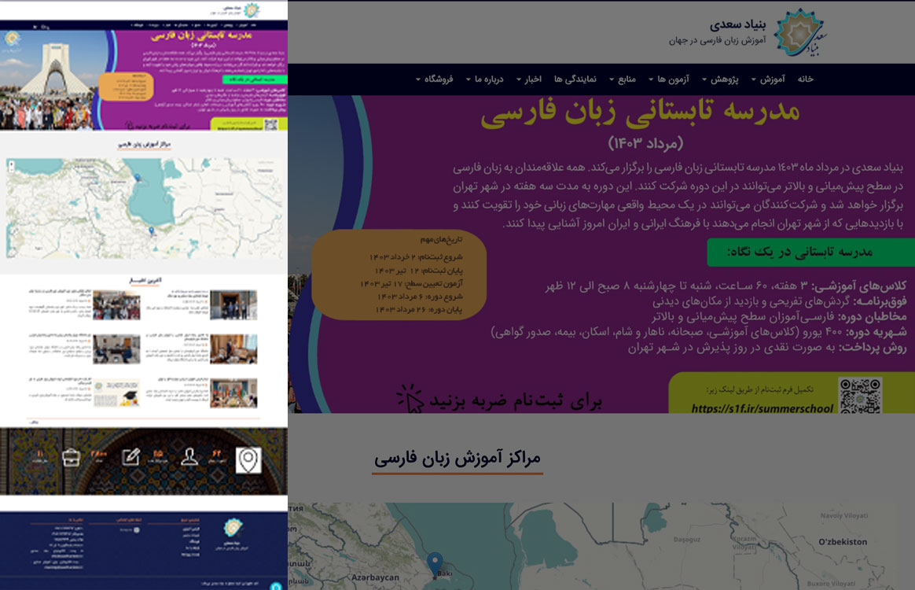The height and width of the screenshot is (590, 915).
Task: Open the news thumbnail of the large group photo
Action: [x=116, y=304]
